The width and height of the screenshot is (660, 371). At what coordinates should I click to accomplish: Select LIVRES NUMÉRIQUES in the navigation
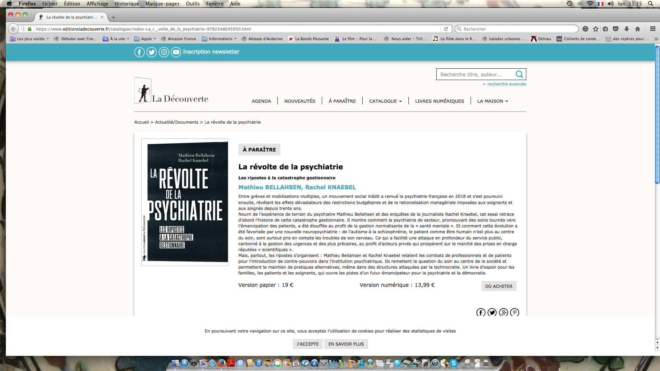tap(439, 101)
